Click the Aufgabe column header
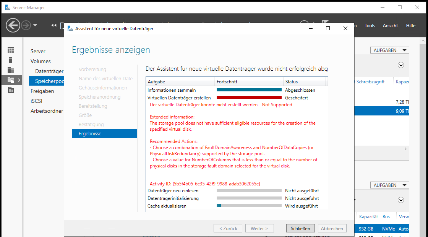The width and height of the screenshot is (428, 237). pyautogui.click(x=180, y=82)
